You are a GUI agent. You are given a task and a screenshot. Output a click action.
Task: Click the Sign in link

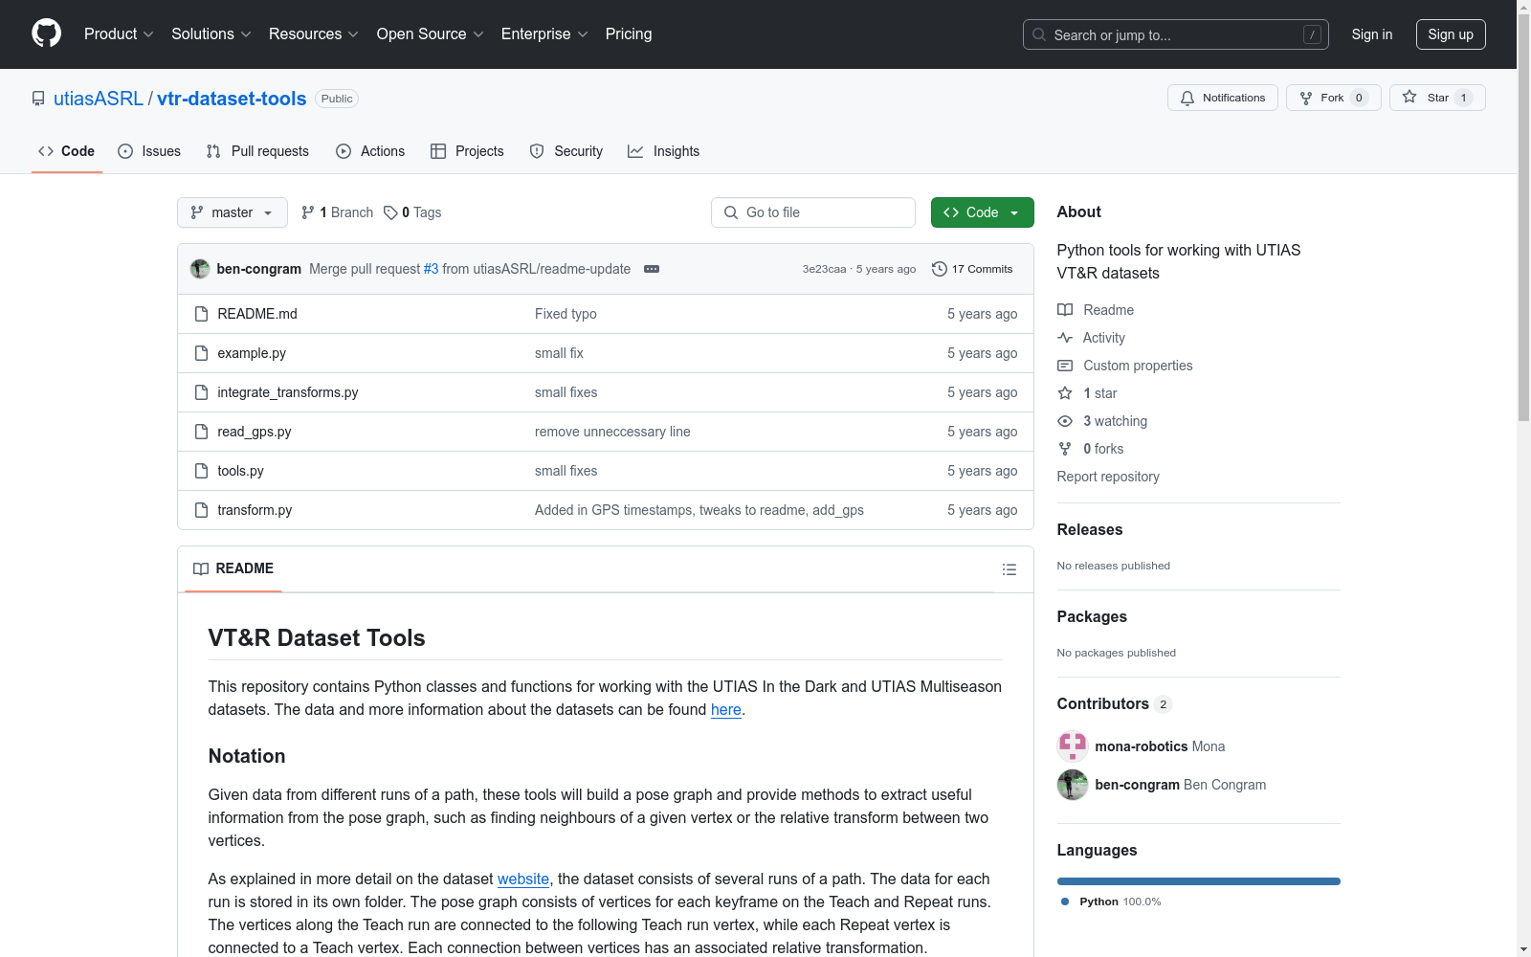1372,34
